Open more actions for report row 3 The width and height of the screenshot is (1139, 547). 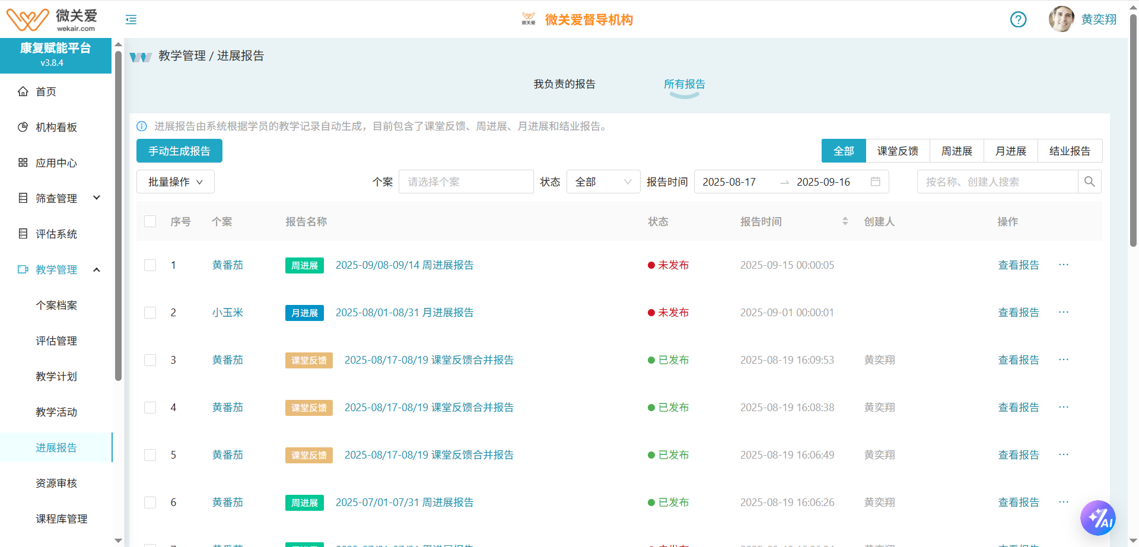point(1063,360)
